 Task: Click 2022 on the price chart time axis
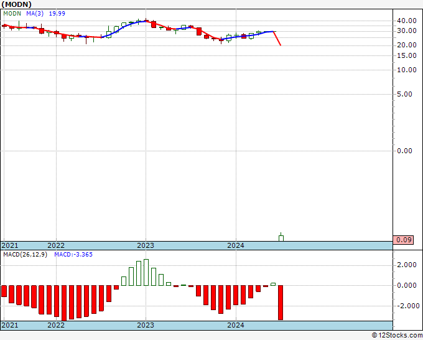point(56,245)
